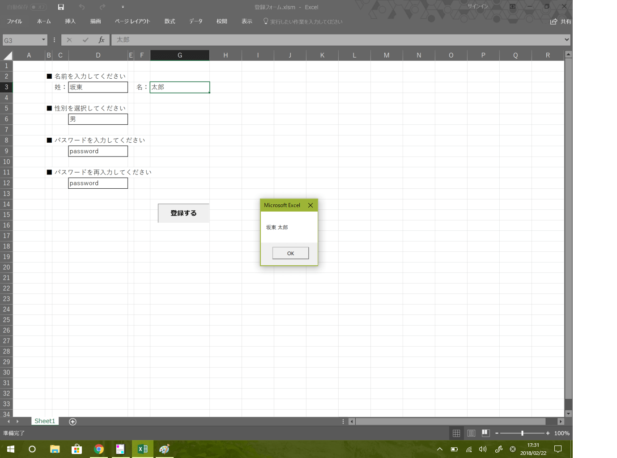Click the Insert Function fx icon

pos(102,40)
